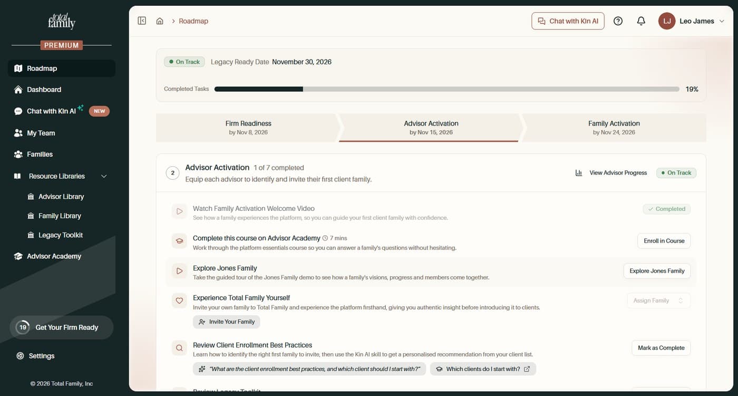The height and width of the screenshot is (396, 738).
Task: Click the "1 of 7 completed" text
Action: click(279, 168)
